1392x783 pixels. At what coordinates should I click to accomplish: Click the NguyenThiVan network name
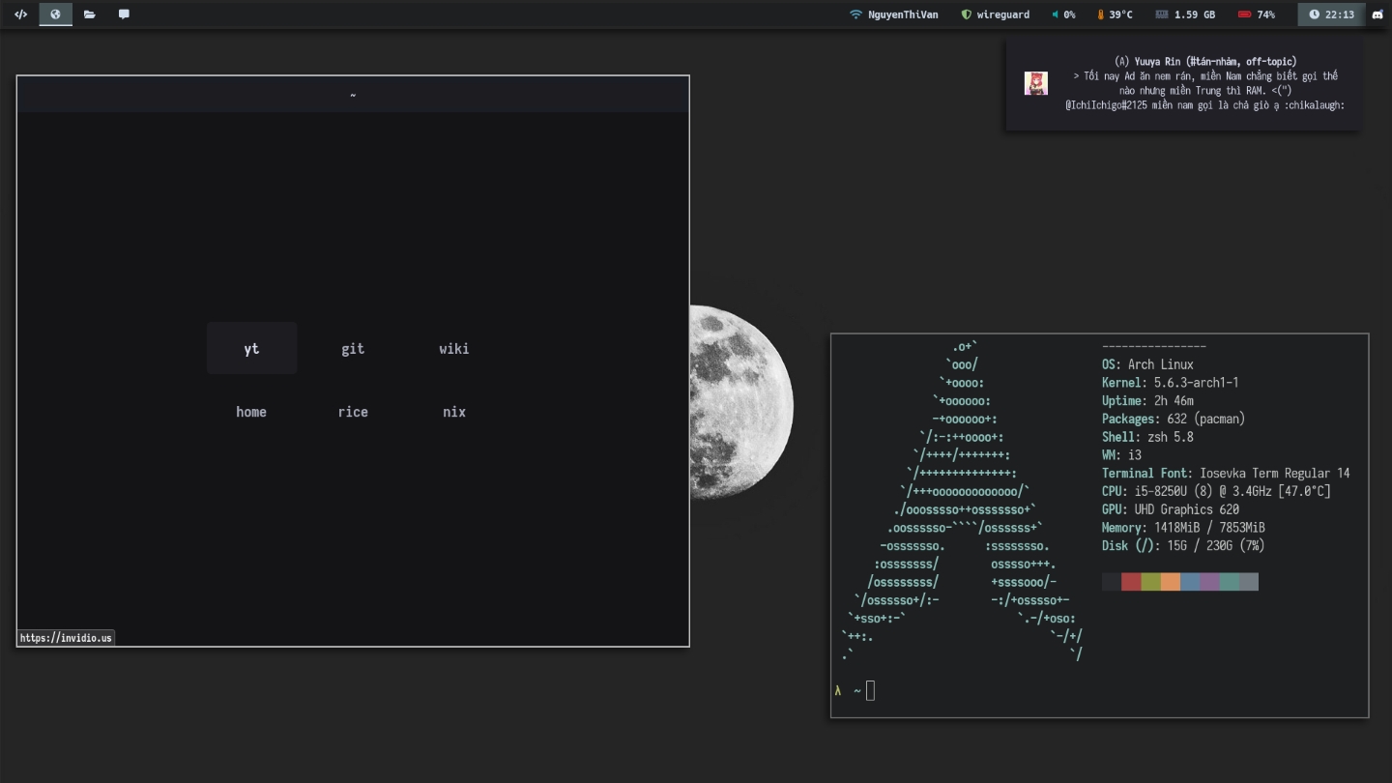pos(903,14)
